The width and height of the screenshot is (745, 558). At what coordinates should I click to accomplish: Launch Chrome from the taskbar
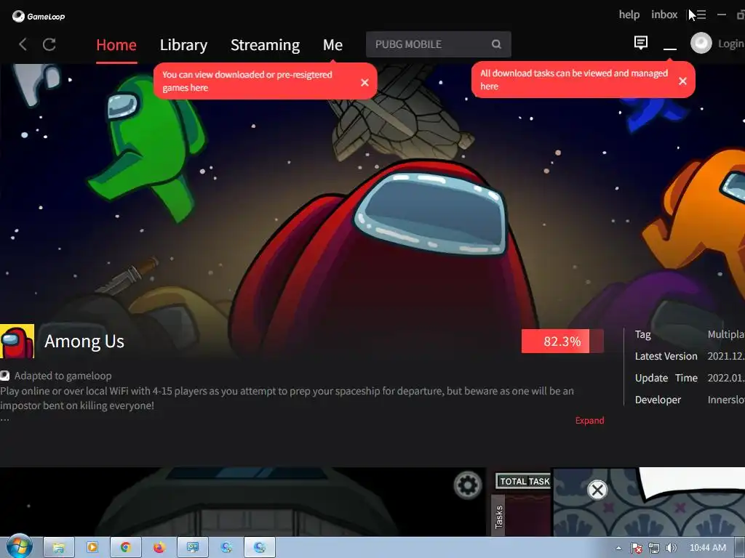pyautogui.click(x=125, y=548)
